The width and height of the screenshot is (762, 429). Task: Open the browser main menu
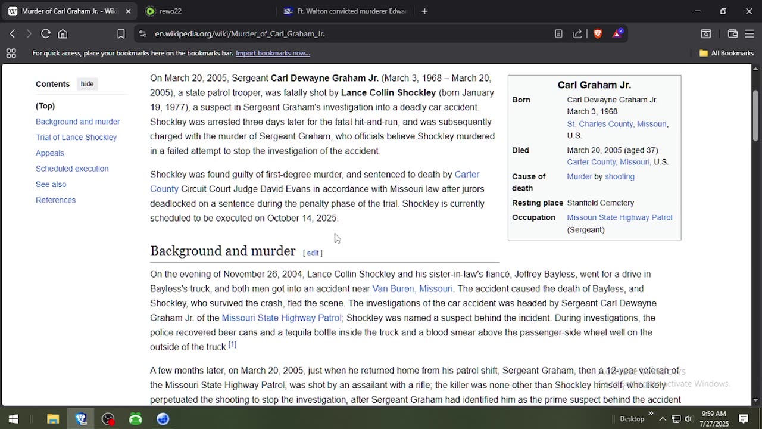749,34
